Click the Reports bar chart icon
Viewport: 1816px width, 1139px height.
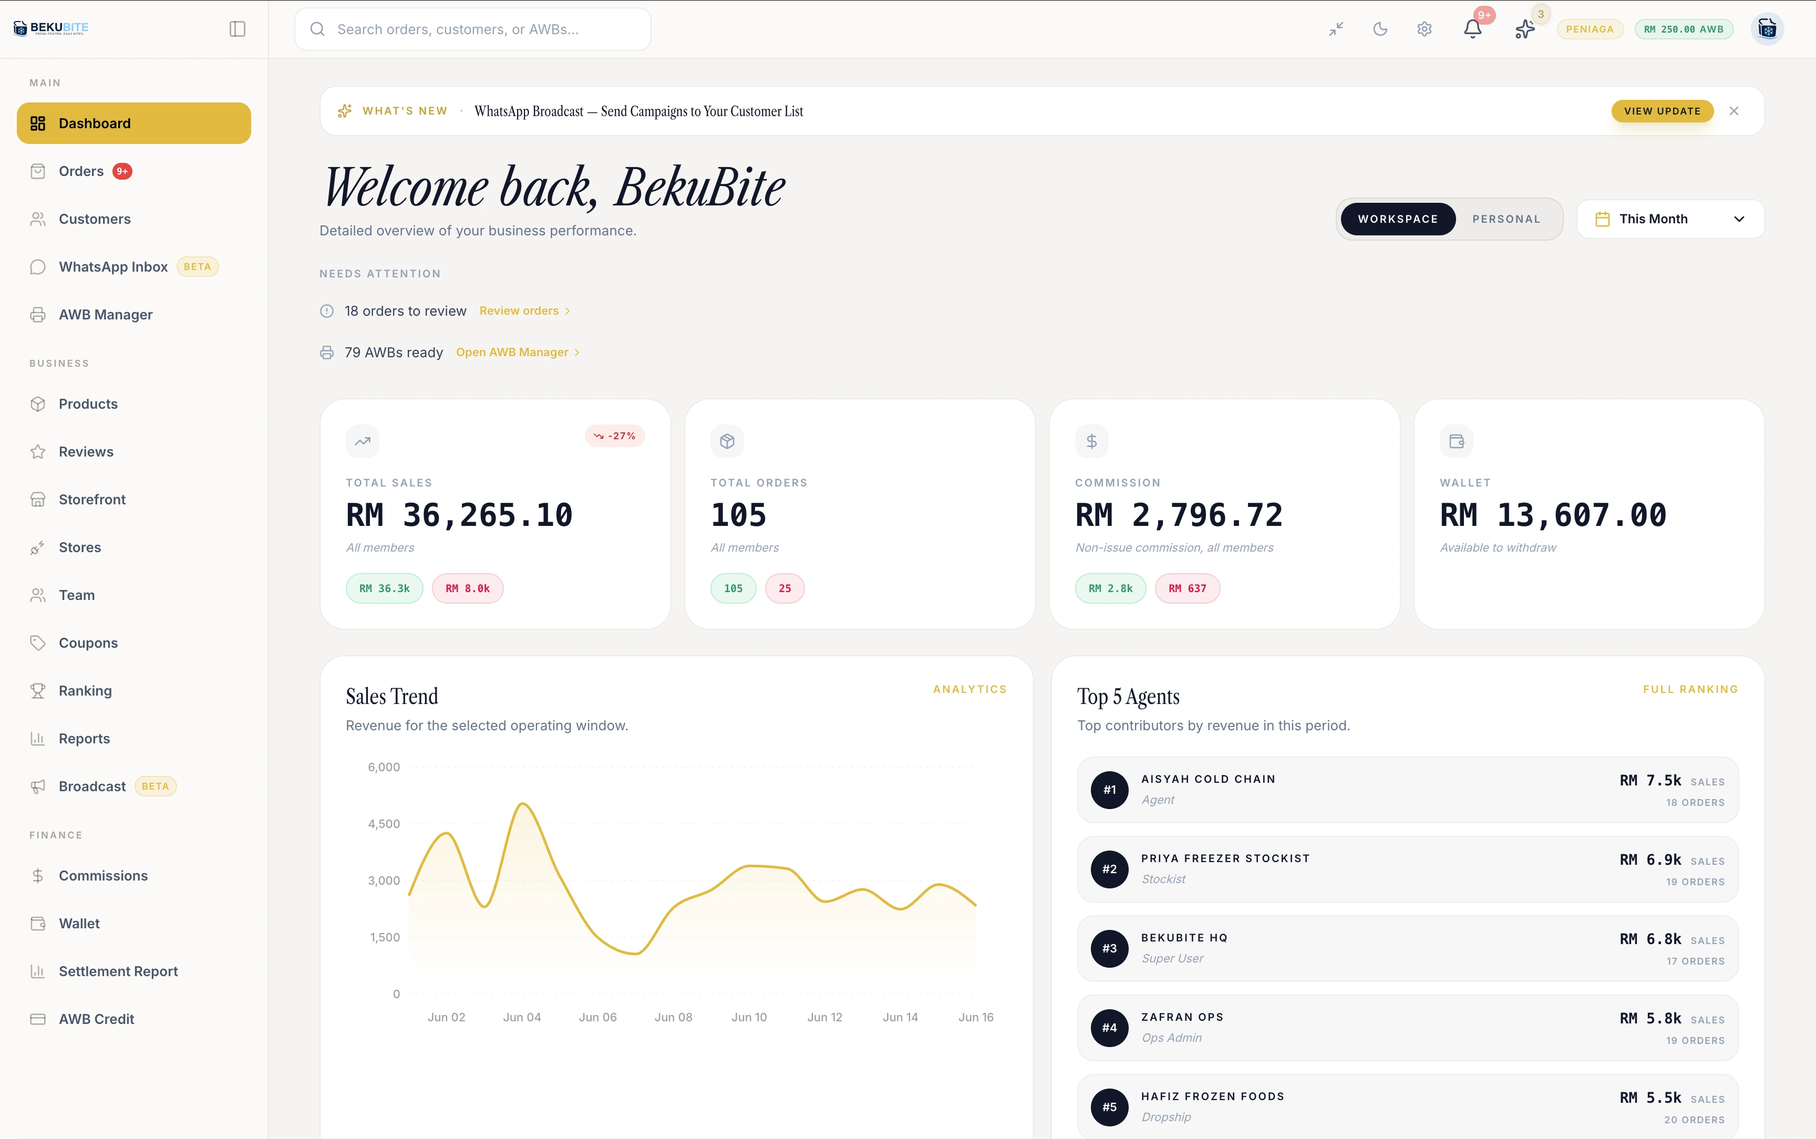38,738
